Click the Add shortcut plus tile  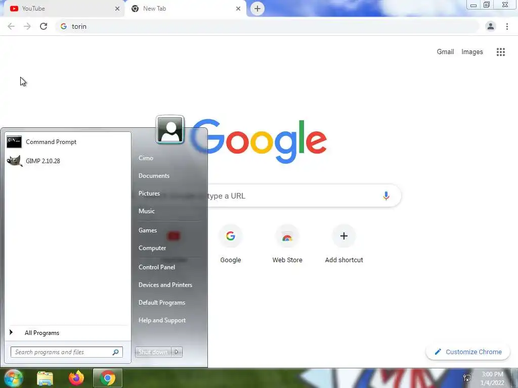(344, 244)
